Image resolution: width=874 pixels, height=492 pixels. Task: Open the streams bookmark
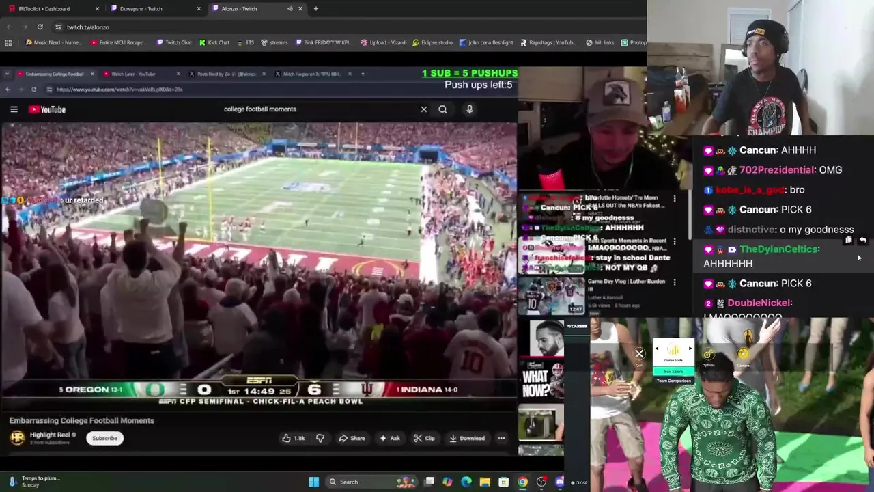274,42
